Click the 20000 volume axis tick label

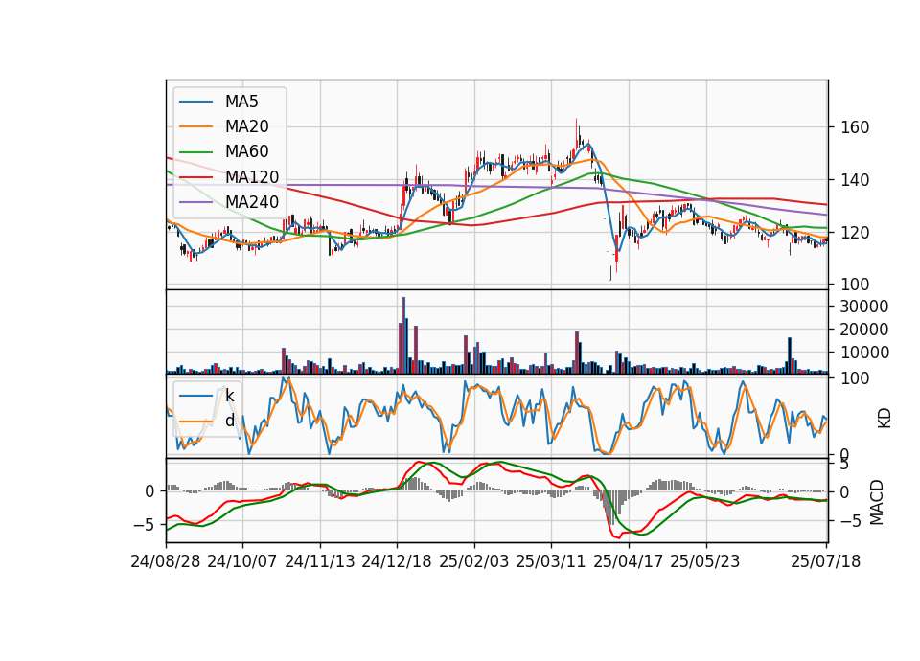[x=863, y=330]
